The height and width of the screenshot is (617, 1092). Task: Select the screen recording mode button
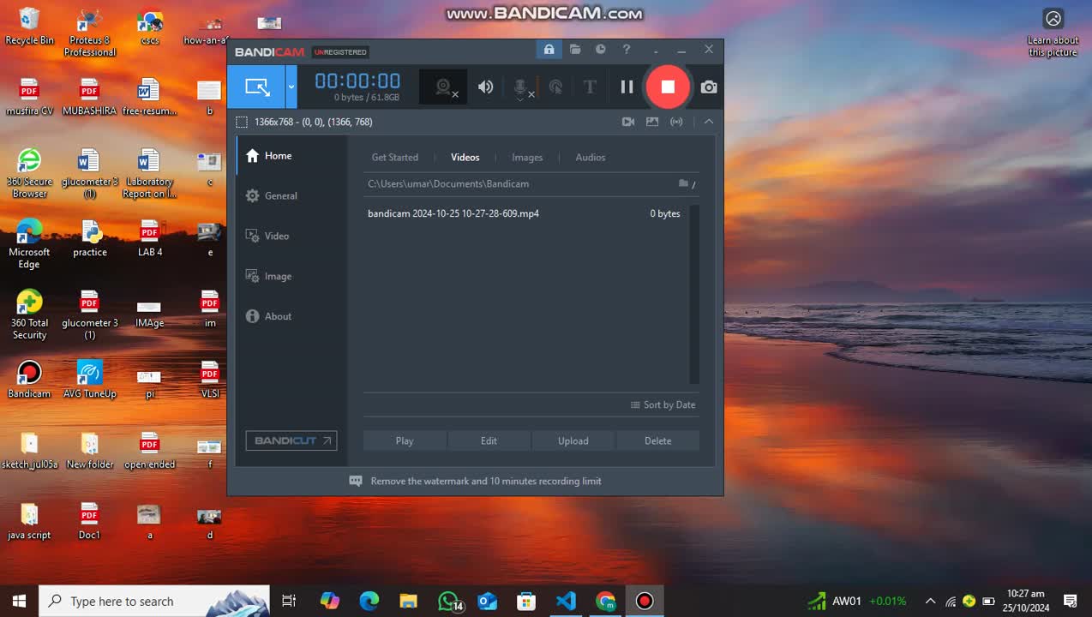tap(256, 87)
